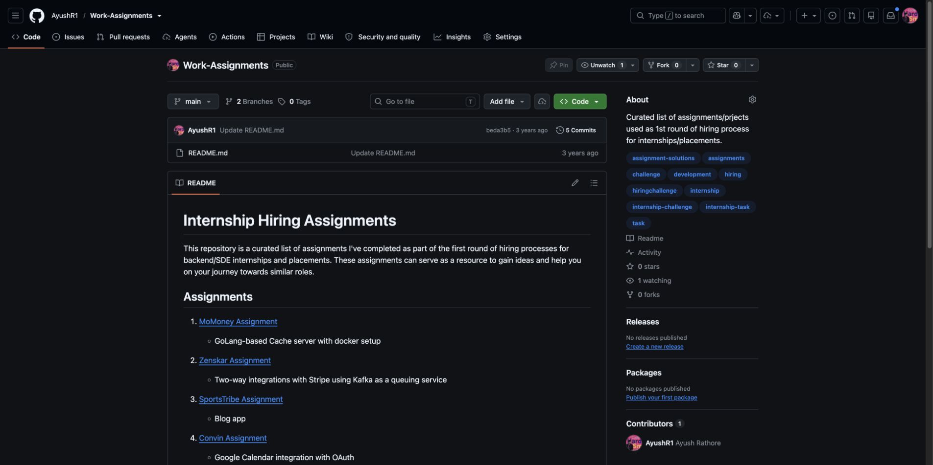Star the Work-Assignments repository
Viewport: 933px width, 465px height.
pos(723,65)
